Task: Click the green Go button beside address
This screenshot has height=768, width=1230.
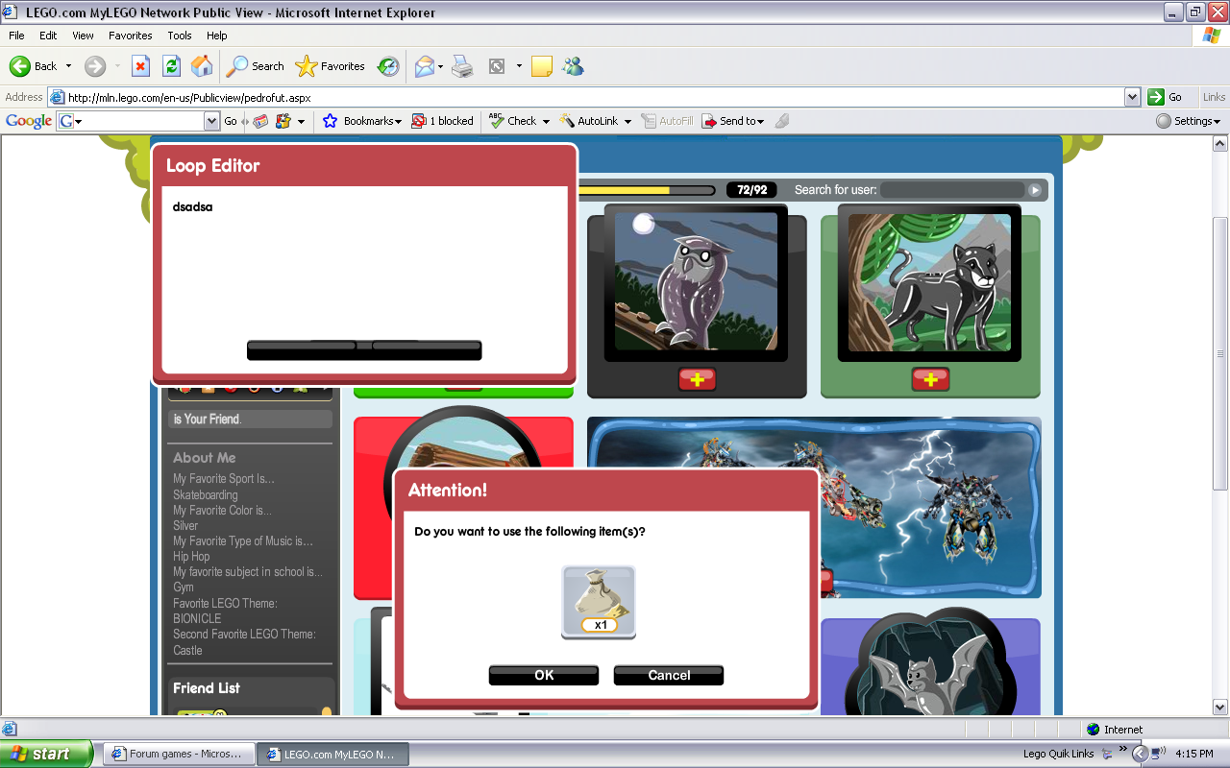Action: [1165, 97]
